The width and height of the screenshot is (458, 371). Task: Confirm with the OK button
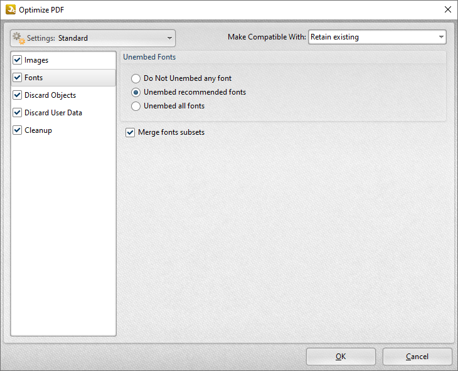pos(341,357)
